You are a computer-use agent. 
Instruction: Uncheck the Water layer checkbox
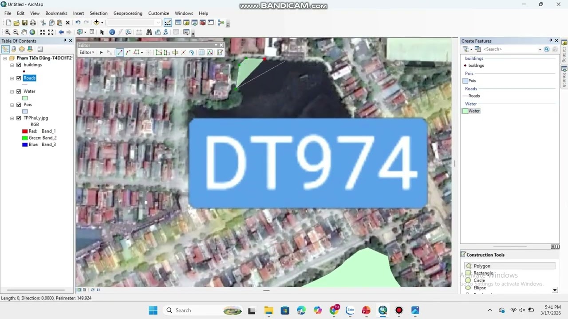tap(19, 91)
